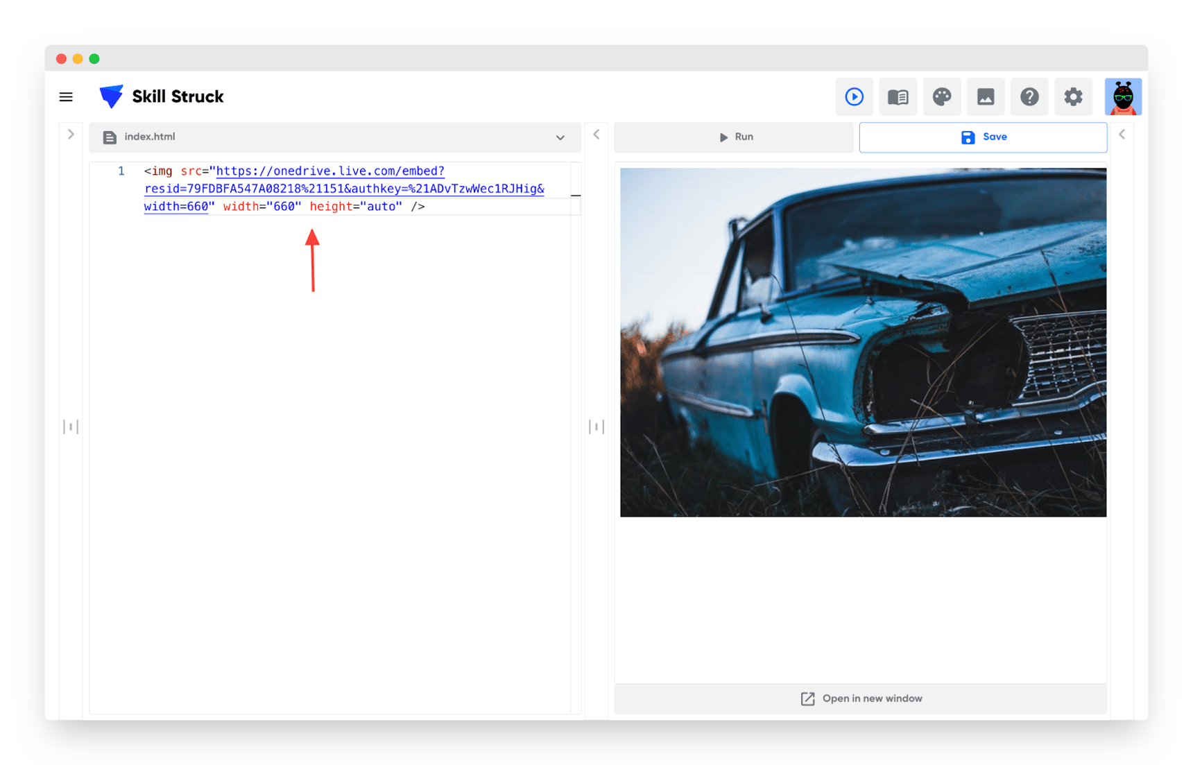Open the settings gear icon

[x=1073, y=96]
